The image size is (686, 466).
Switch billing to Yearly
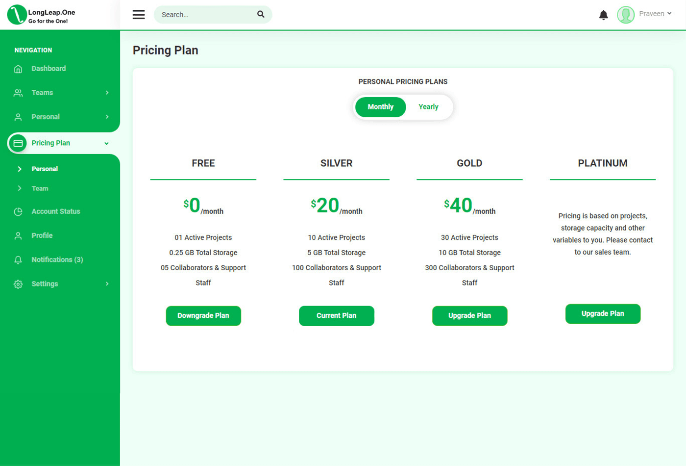428,107
